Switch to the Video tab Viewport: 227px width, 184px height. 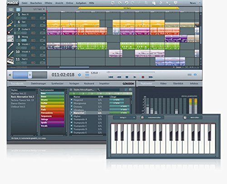[163, 83]
